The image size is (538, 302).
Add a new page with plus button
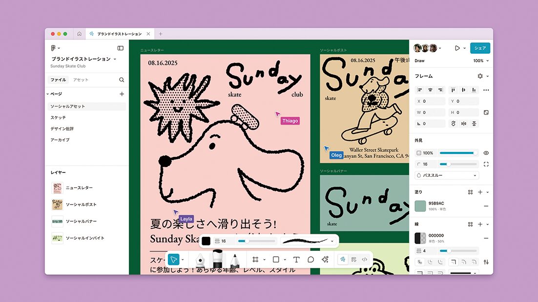coord(122,94)
